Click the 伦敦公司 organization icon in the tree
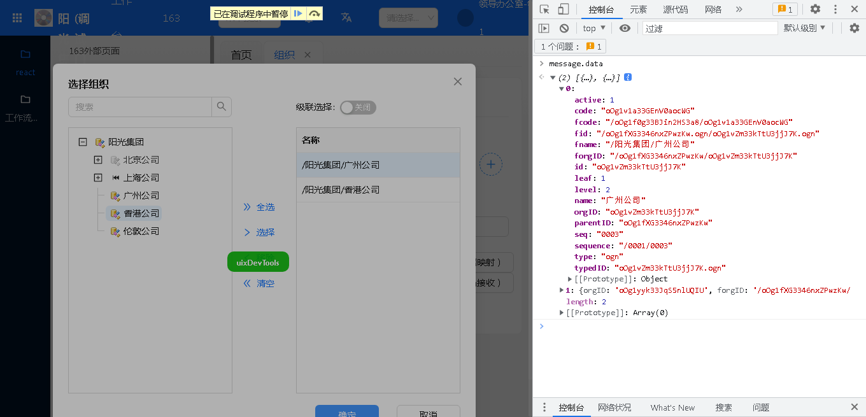Screen dimensions: 866x417 115,232
